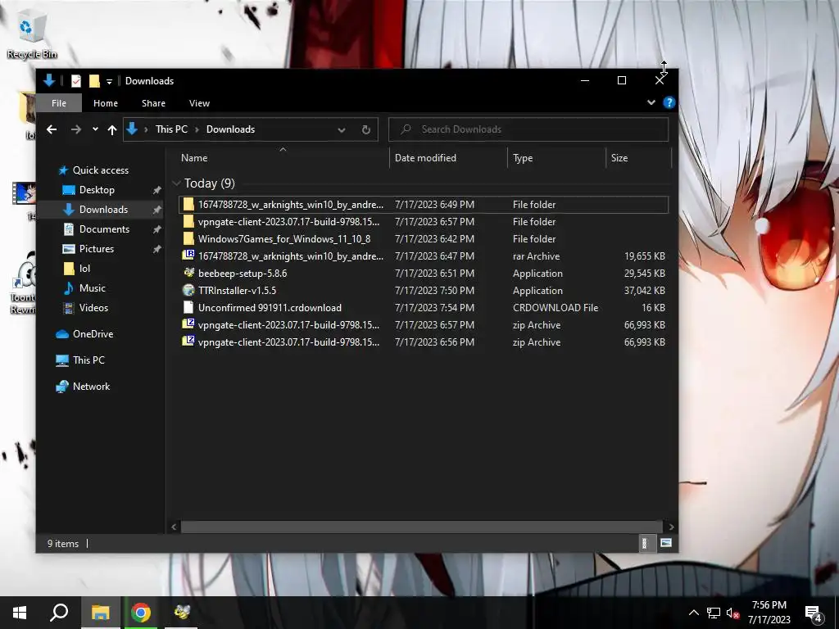
Task: Open Music in the navigation pane
Action: point(92,288)
